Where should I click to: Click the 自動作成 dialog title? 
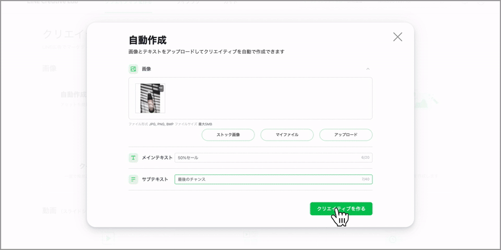tap(147, 41)
